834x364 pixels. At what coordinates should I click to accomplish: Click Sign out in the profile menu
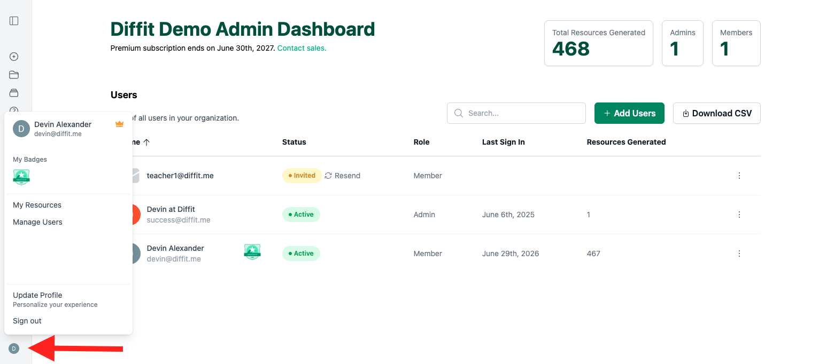27,321
